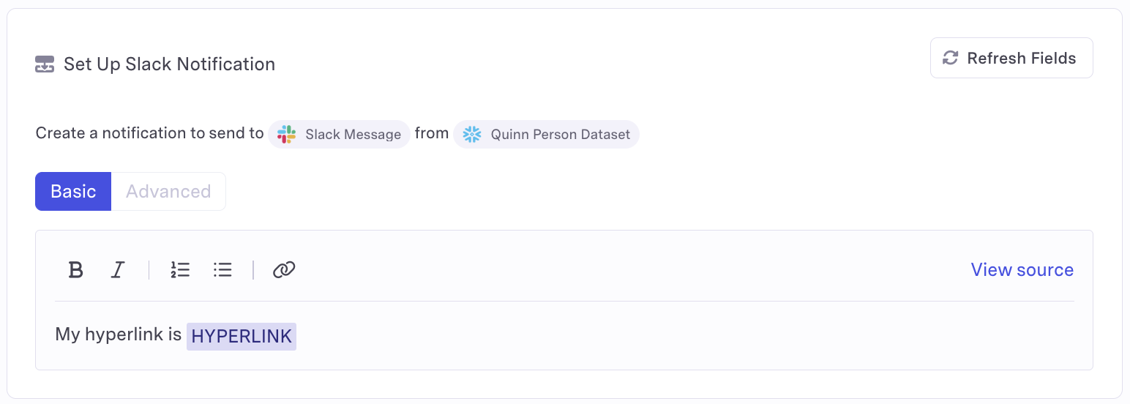The image size is (1130, 404).
Task: Click the Snowflake dataset icon
Action: pyautogui.click(x=472, y=135)
